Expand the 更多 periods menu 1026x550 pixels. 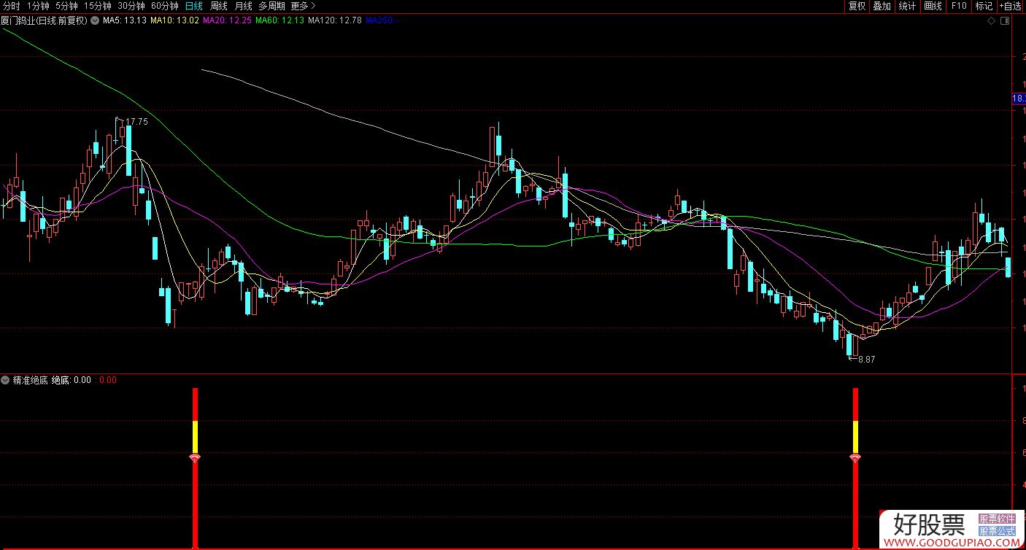303,6
